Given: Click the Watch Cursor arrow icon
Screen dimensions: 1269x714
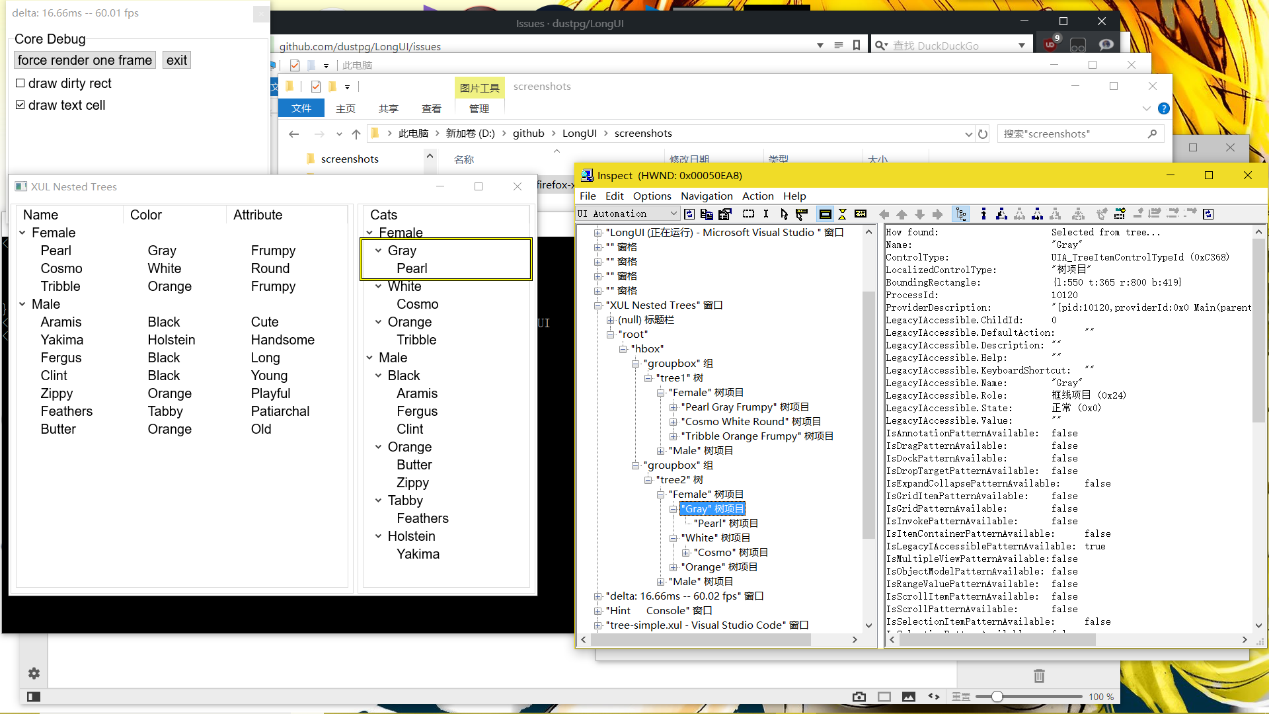Looking at the screenshot, I should [x=784, y=214].
